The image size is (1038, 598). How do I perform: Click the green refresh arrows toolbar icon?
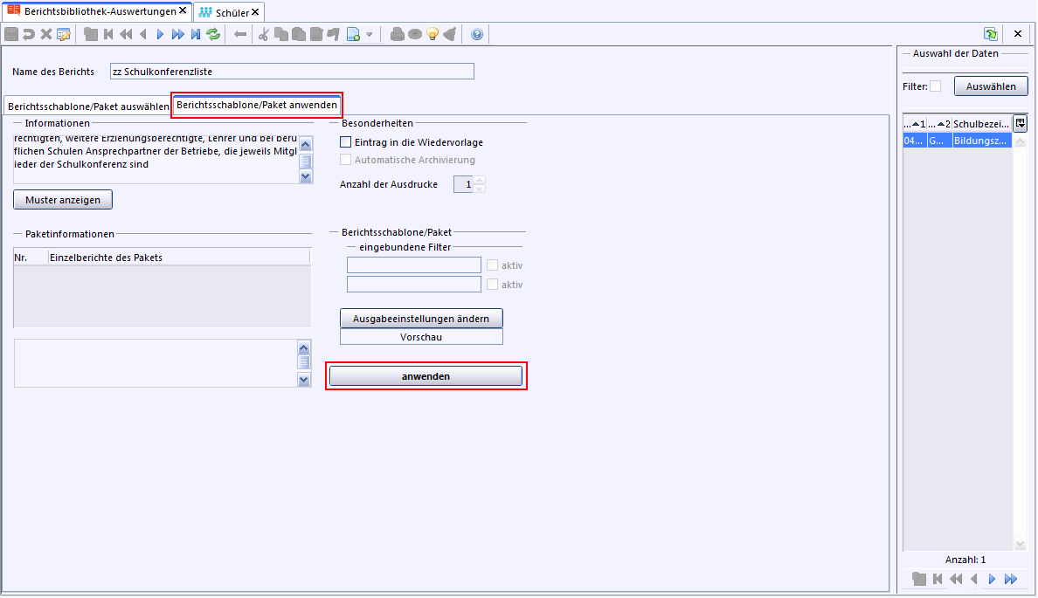(x=213, y=35)
